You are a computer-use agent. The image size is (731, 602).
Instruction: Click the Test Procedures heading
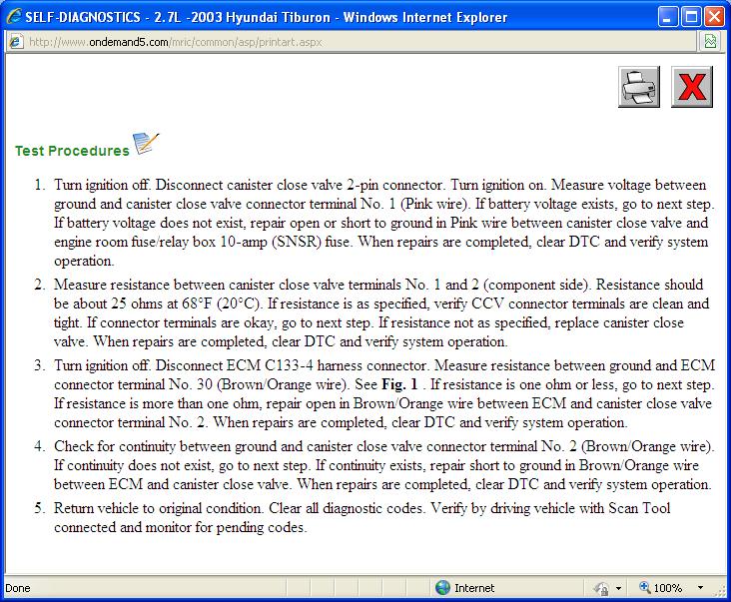(x=72, y=151)
